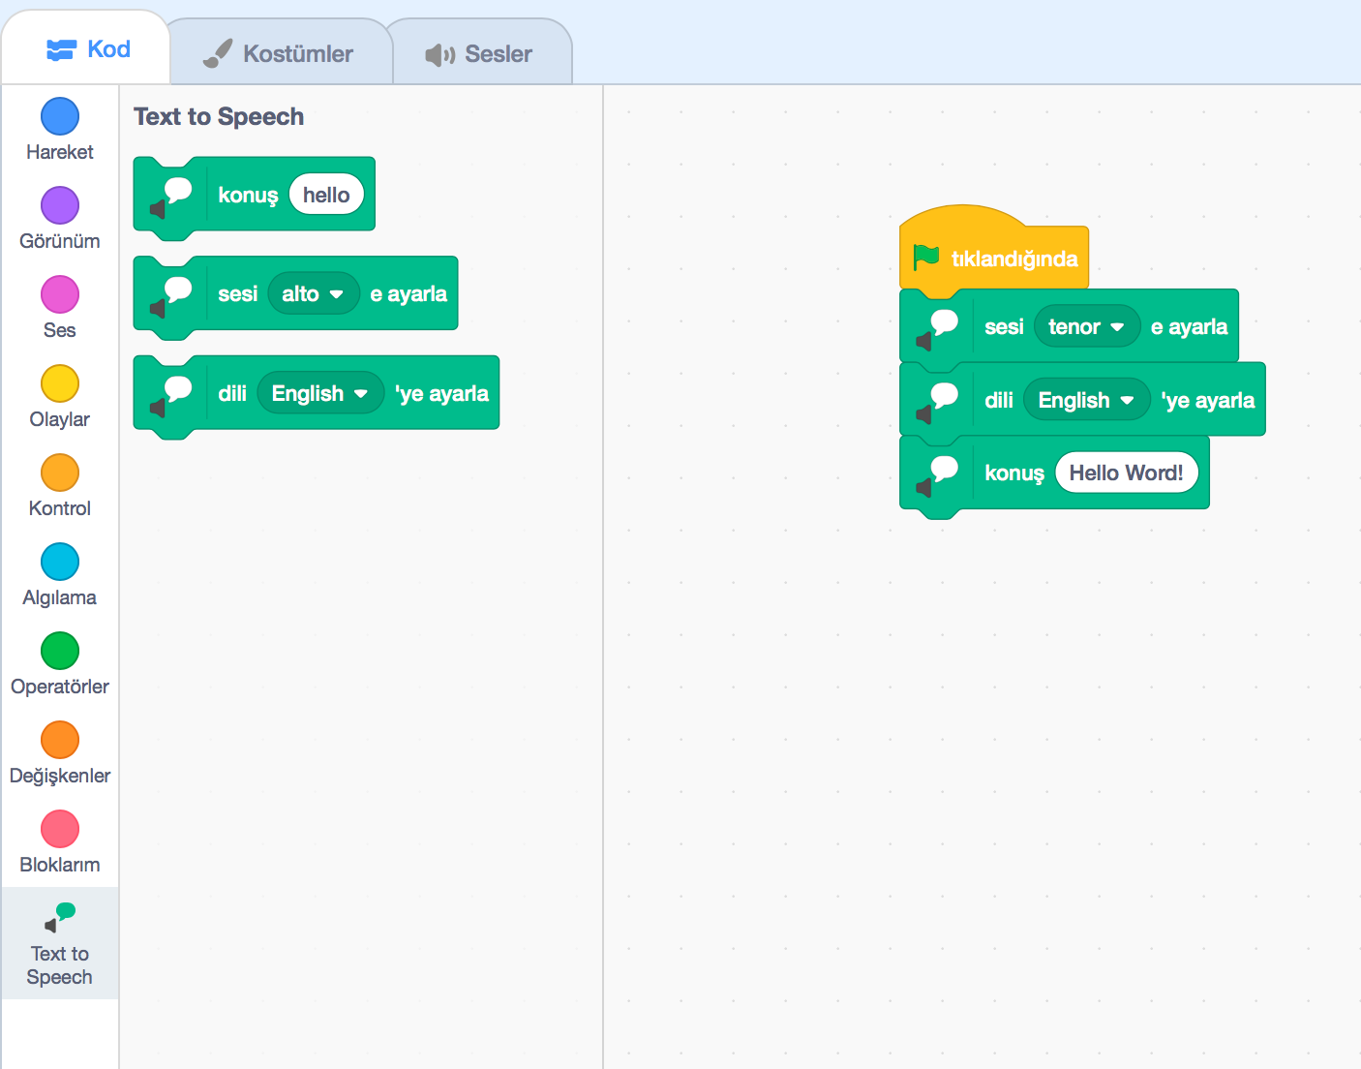This screenshot has width=1361, height=1069.
Task: Switch to the Kod tab
Action: pyautogui.click(x=87, y=48)
